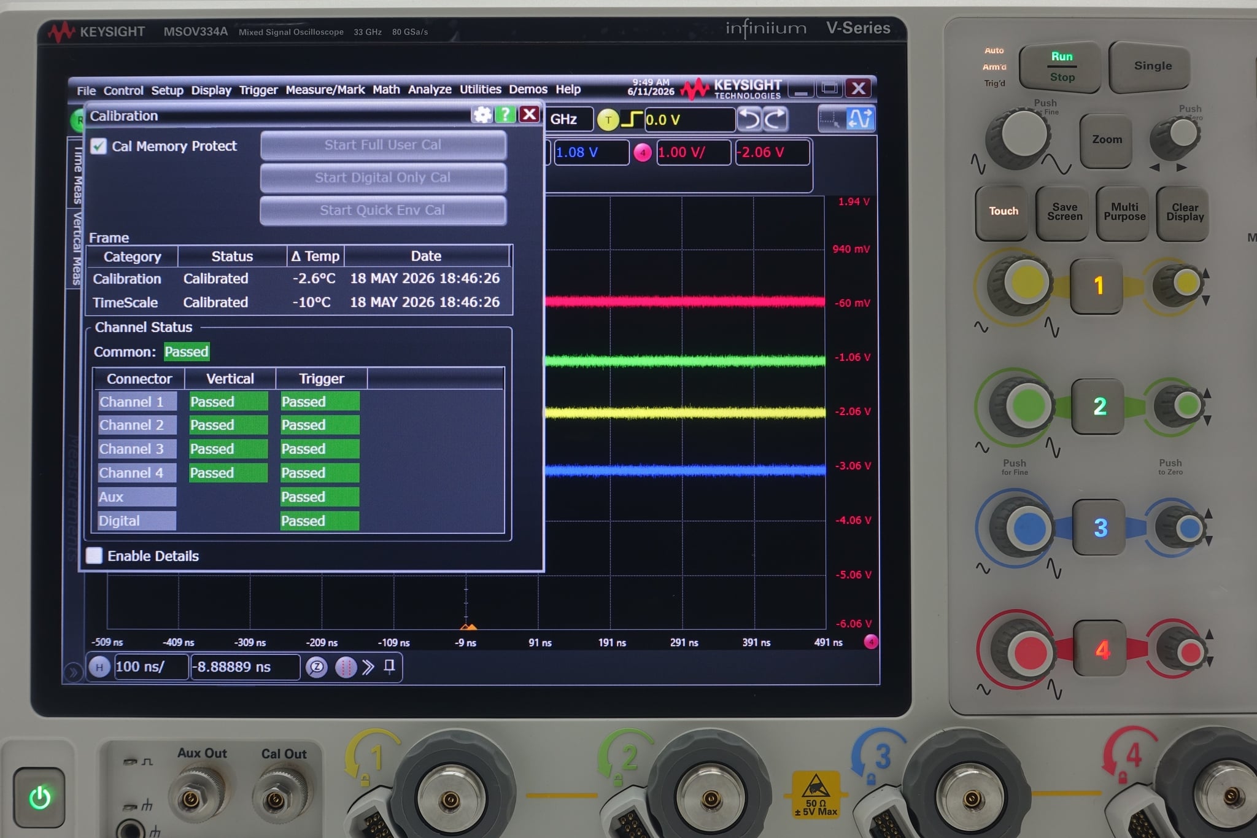
Task: Click the pink channel 4 badge
Action: pos(642,152)
